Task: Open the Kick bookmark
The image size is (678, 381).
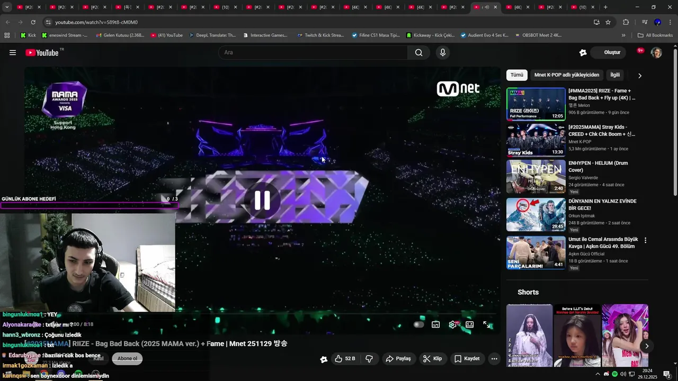Action: point(29,35)
